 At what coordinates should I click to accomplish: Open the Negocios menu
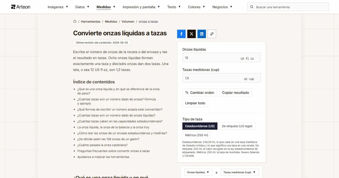[x=222, y=7]
